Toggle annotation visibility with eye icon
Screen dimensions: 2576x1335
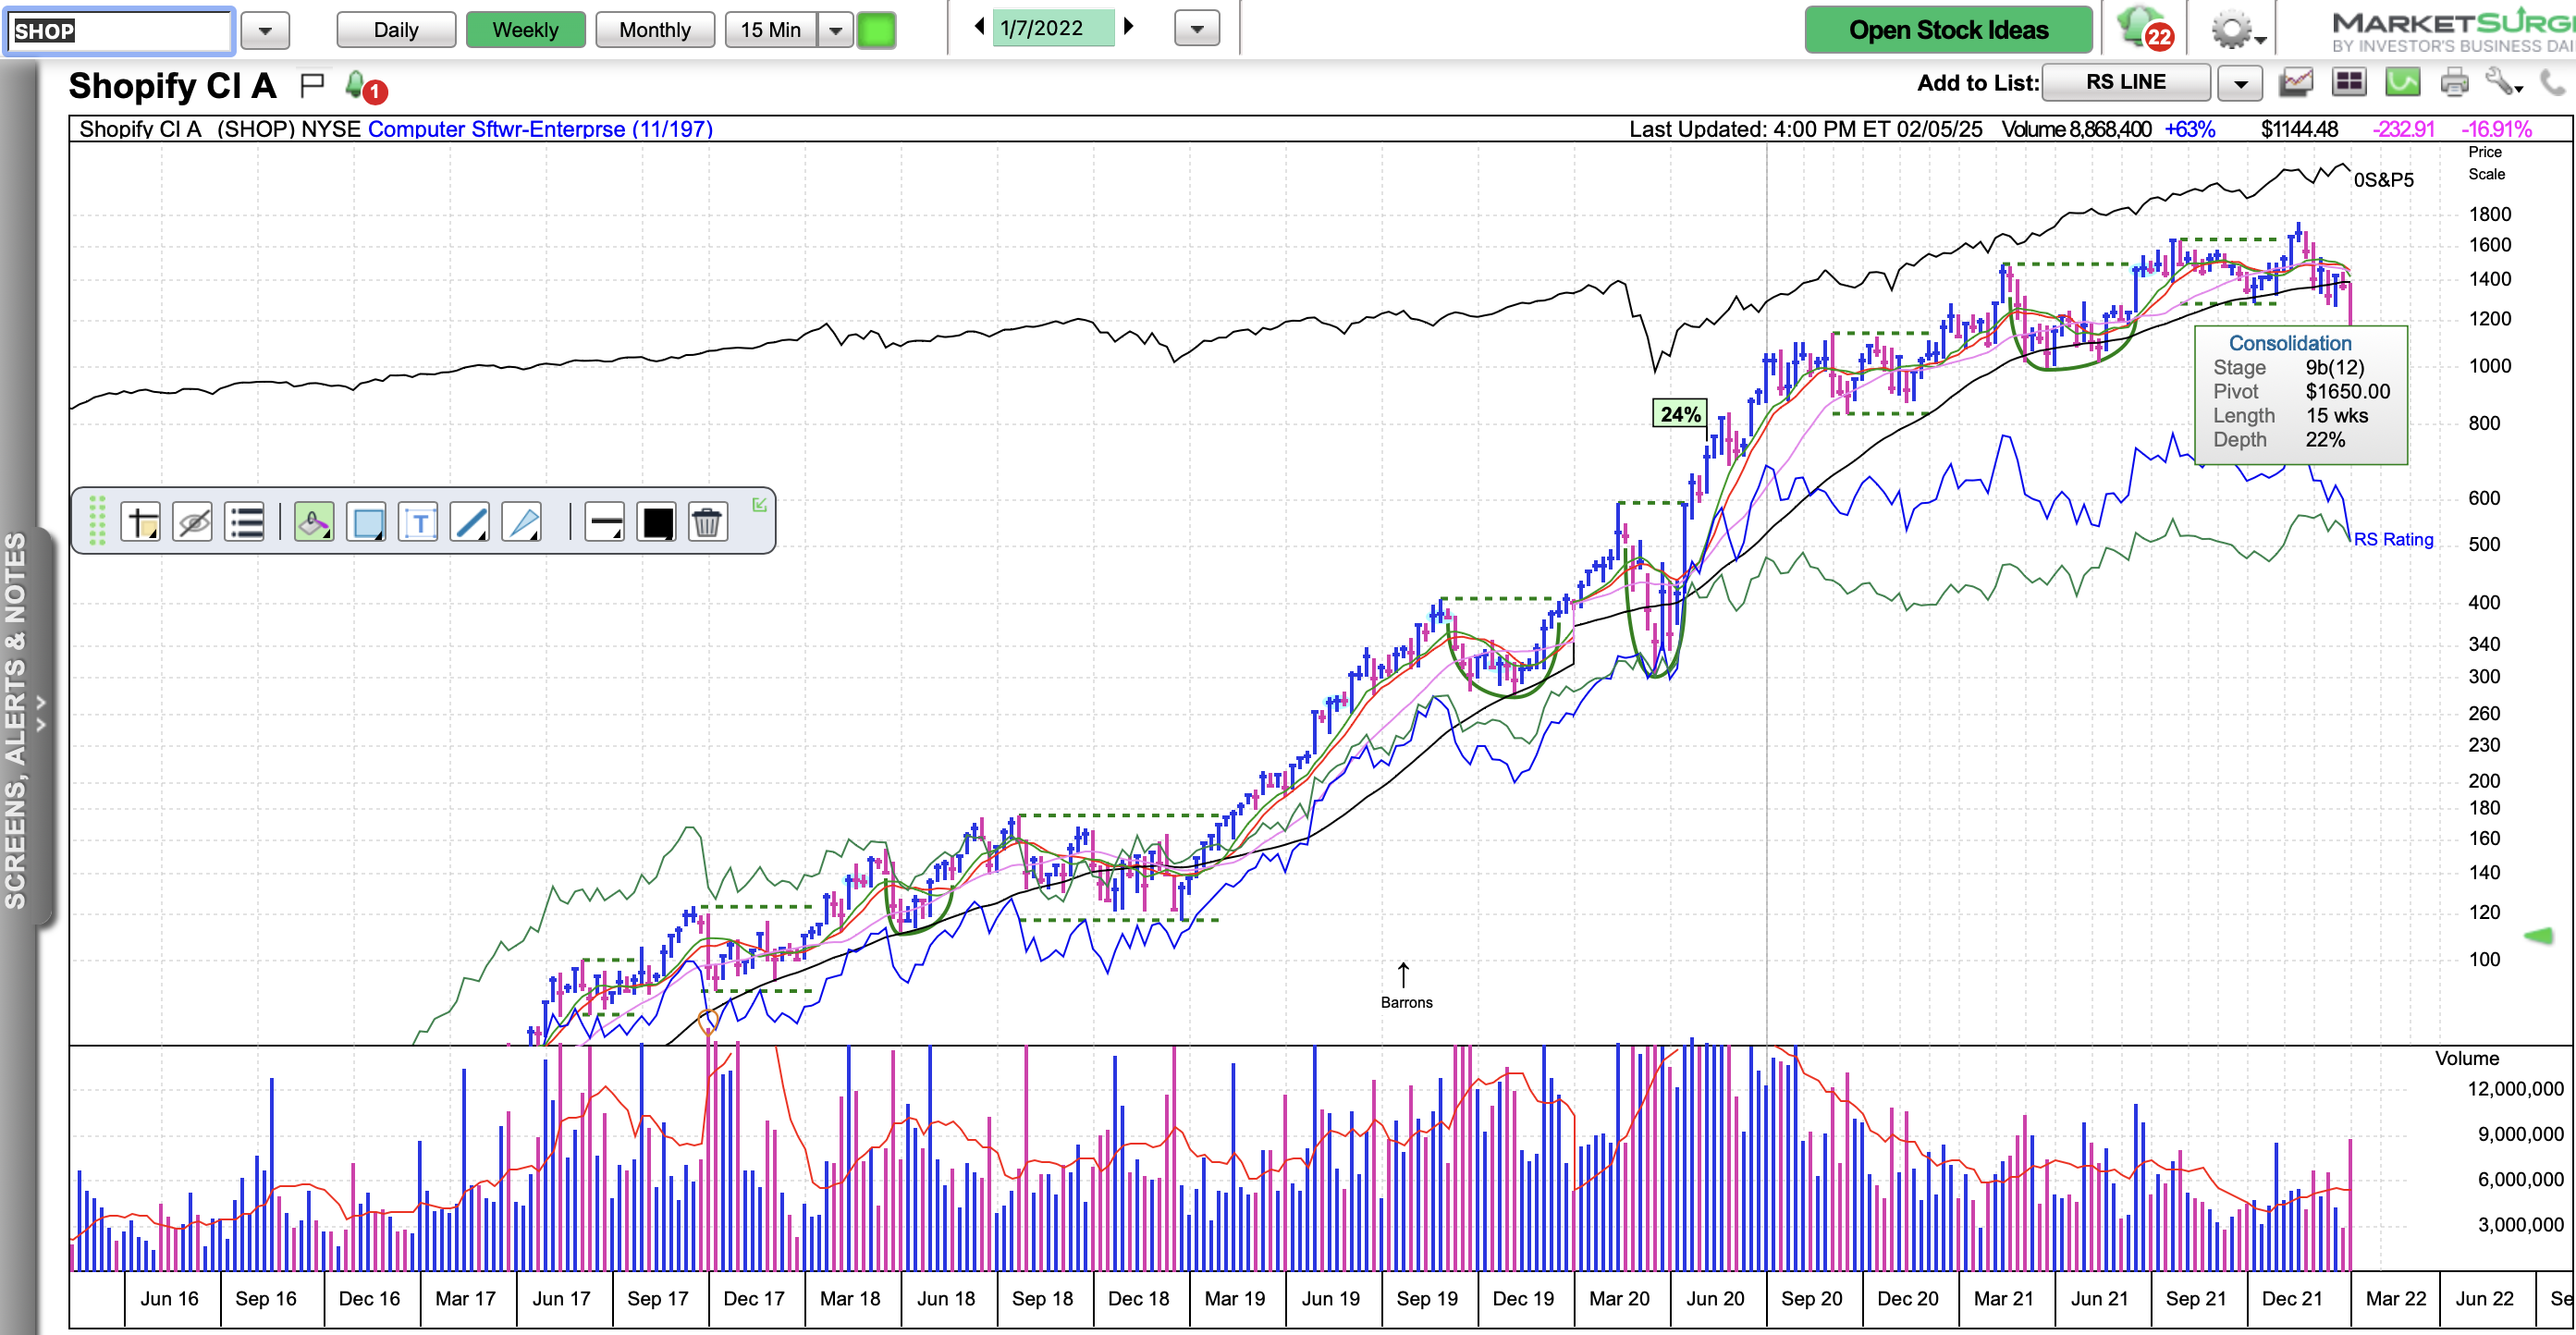(192, 521)
